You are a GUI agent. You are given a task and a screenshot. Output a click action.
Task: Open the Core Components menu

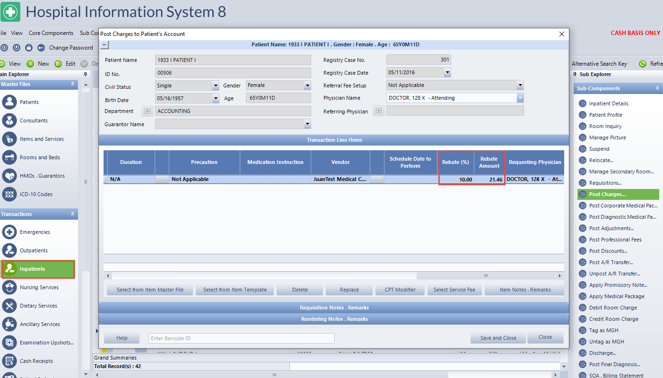[51, 33]
